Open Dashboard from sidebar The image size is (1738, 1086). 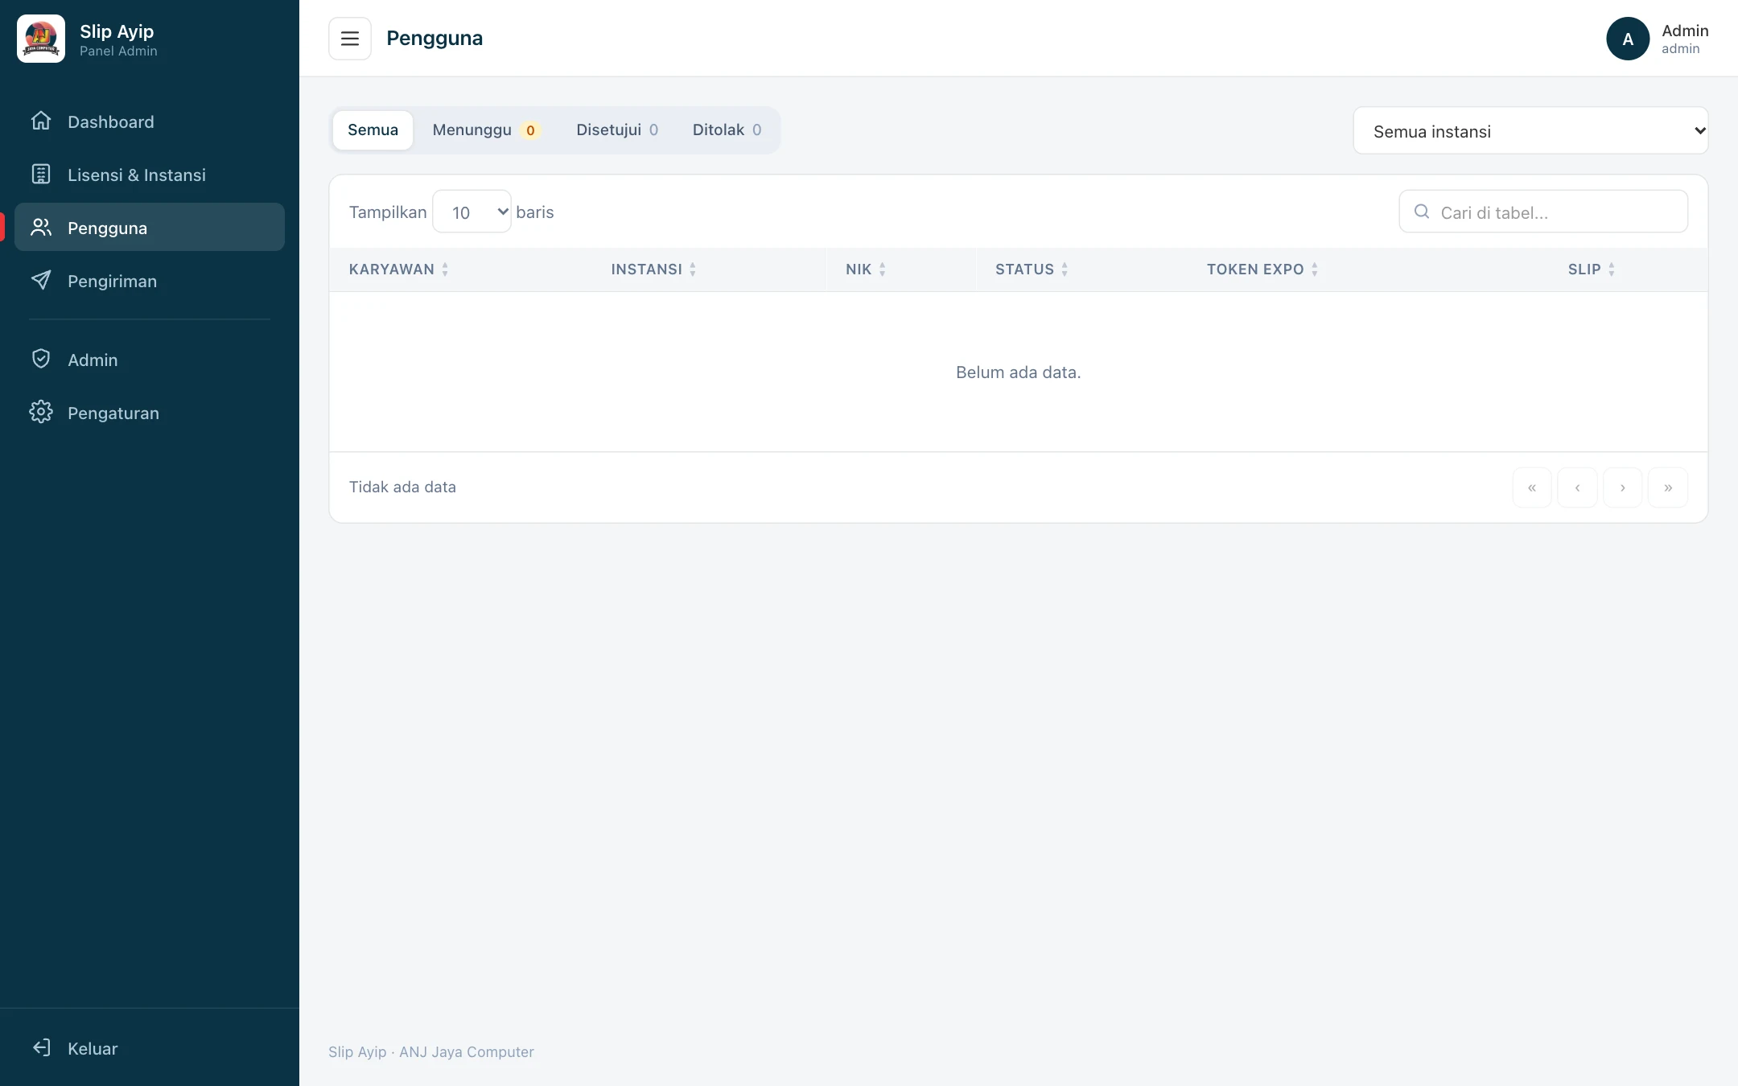pyautogui.click(x=150, y=121)
